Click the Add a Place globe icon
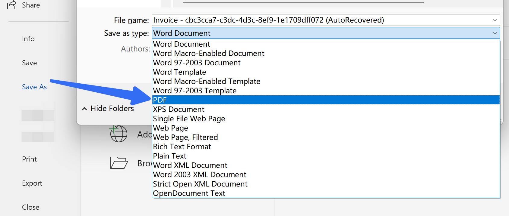 tap(119, 134)
